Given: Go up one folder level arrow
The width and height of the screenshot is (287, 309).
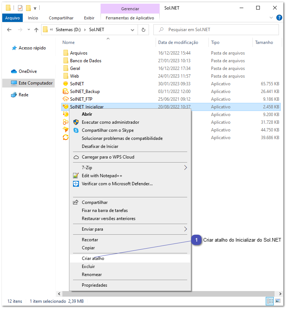Looking at the screenshot, I should click(36, 30).
